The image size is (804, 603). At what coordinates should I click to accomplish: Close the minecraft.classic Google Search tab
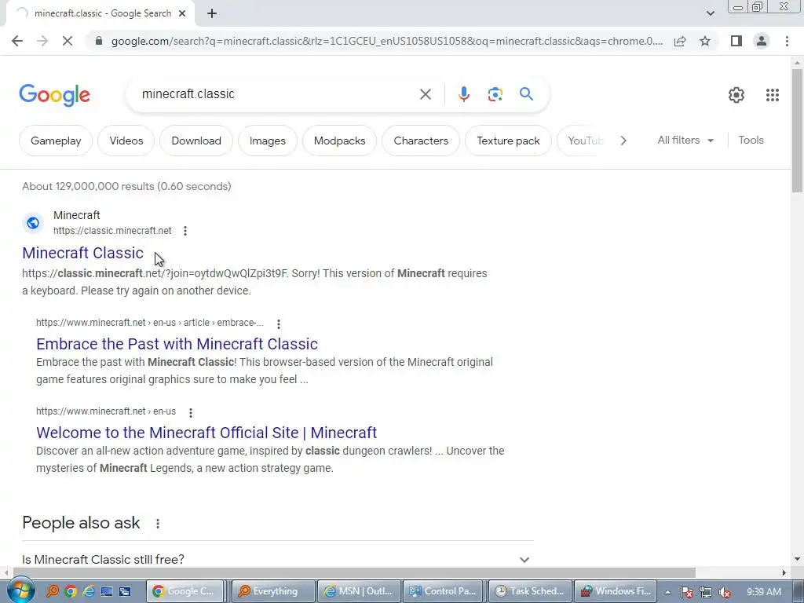click(x=182, y=14)
